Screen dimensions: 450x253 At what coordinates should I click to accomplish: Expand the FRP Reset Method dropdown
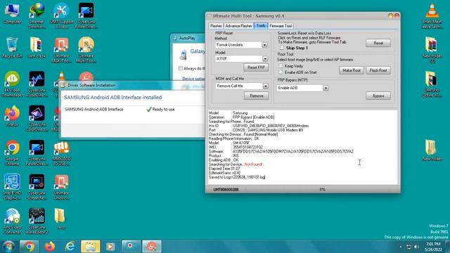point(264,45)
